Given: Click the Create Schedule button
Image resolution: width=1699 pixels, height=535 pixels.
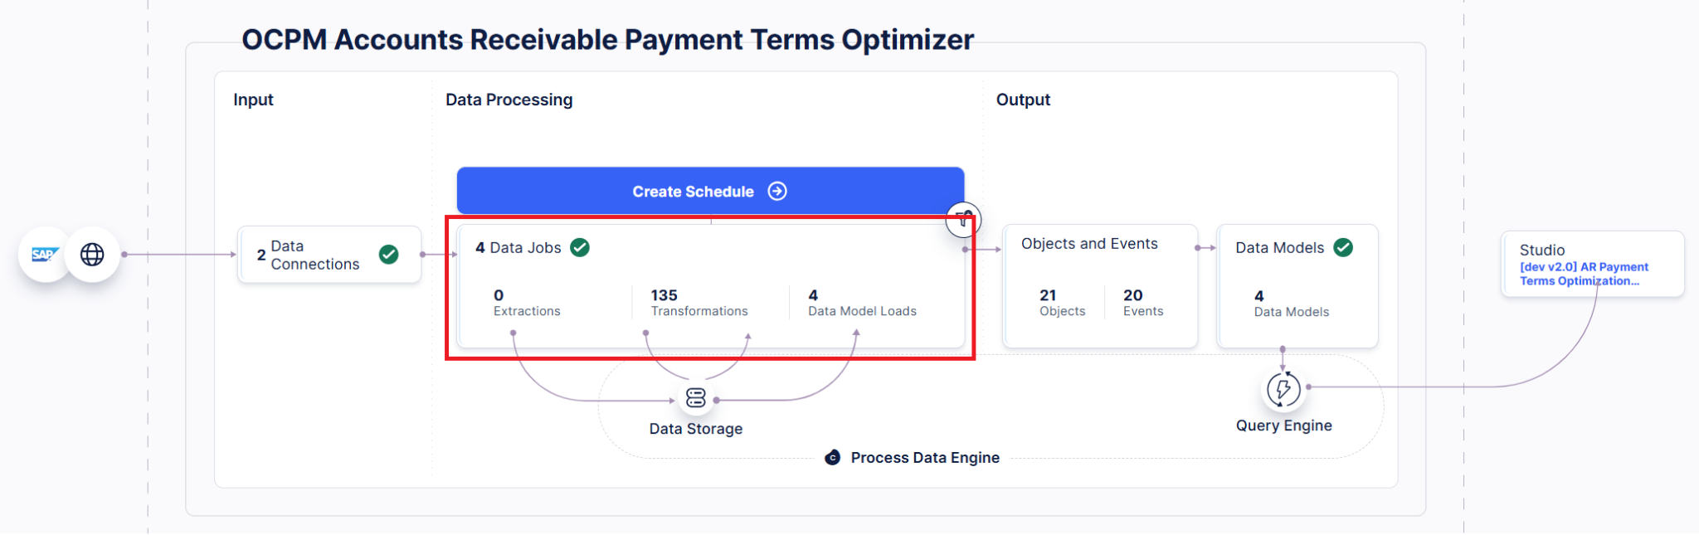Looking at the screenshot, I should tap(710, 192).
